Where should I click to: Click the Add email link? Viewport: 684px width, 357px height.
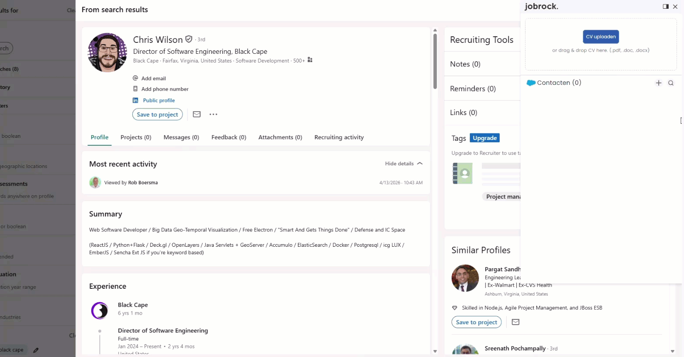tap(153, 78)
